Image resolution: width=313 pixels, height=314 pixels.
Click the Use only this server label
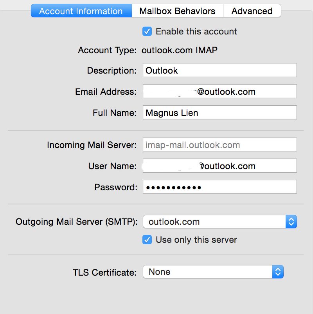point(196,240)
